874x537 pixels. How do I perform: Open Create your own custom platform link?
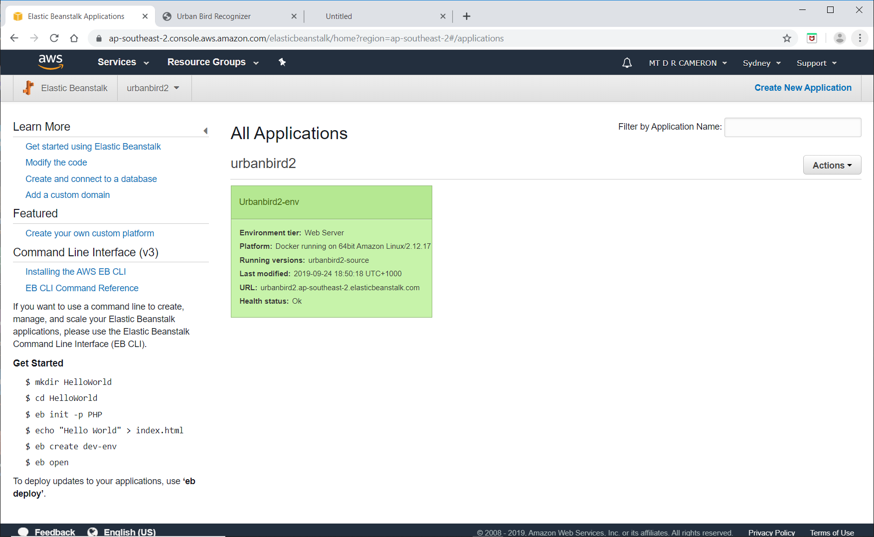click(90, 233)
